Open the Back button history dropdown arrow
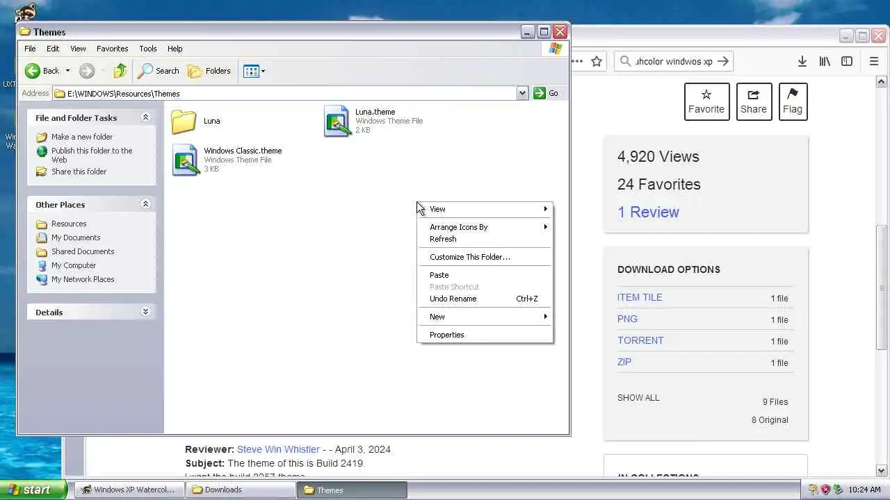Viewport: 890px width, 500px height. point(67,71)
